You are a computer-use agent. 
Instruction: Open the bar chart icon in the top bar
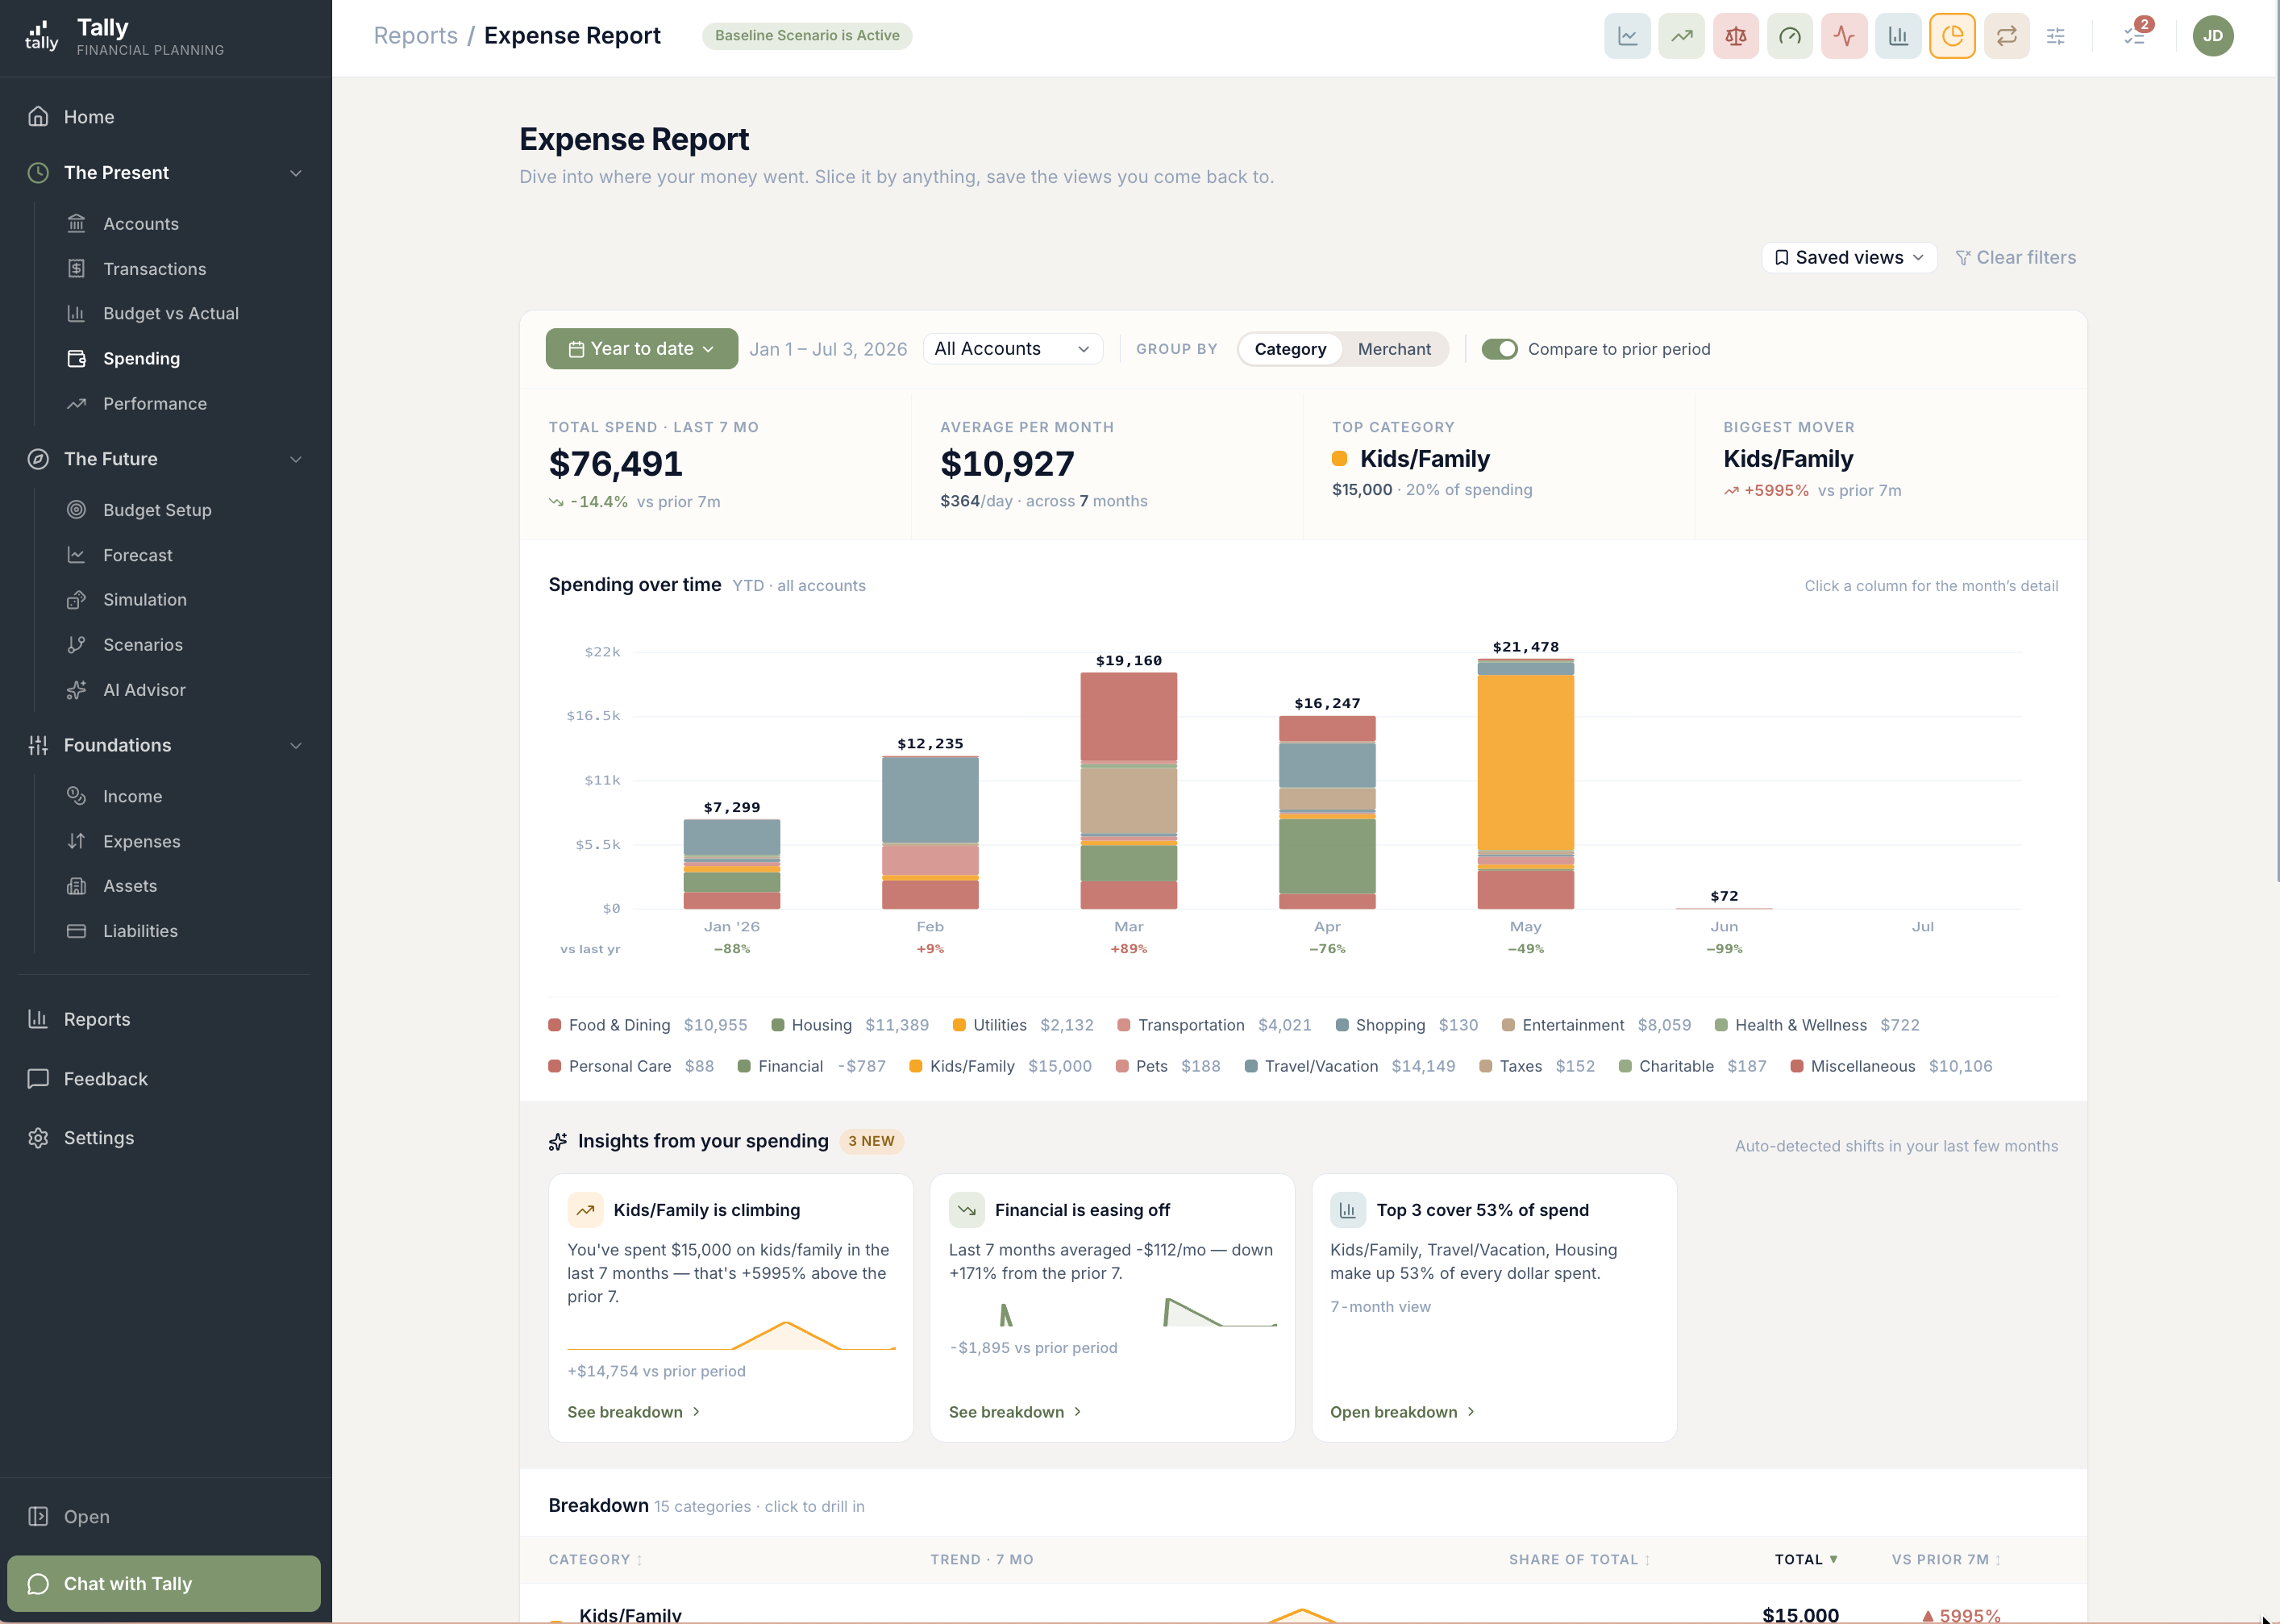point(1897,36)
